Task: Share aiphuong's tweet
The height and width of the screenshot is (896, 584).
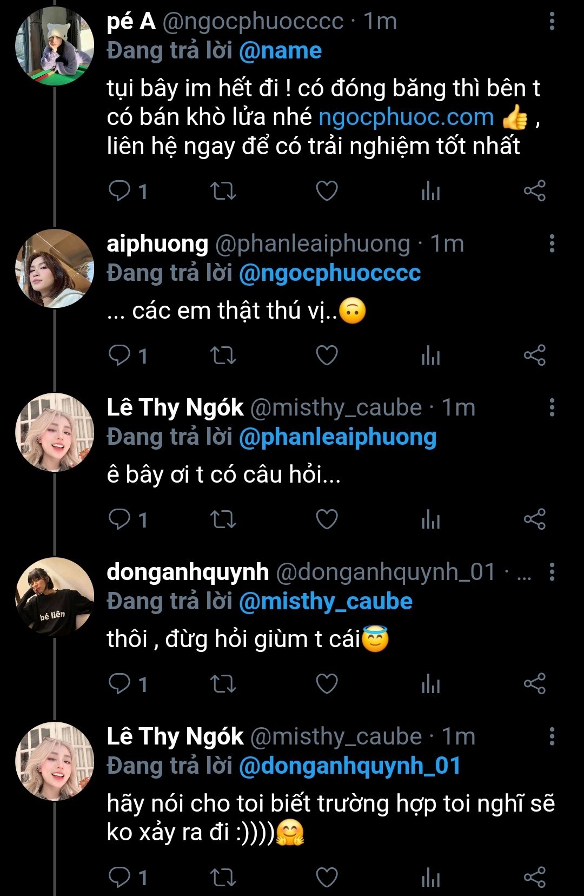Action: 534,355
